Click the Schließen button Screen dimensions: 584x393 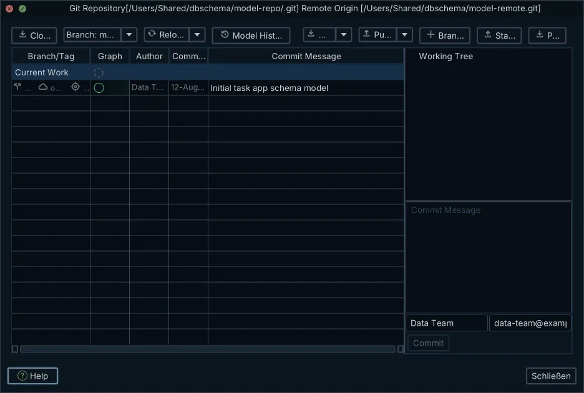click(x=551, y=376)
